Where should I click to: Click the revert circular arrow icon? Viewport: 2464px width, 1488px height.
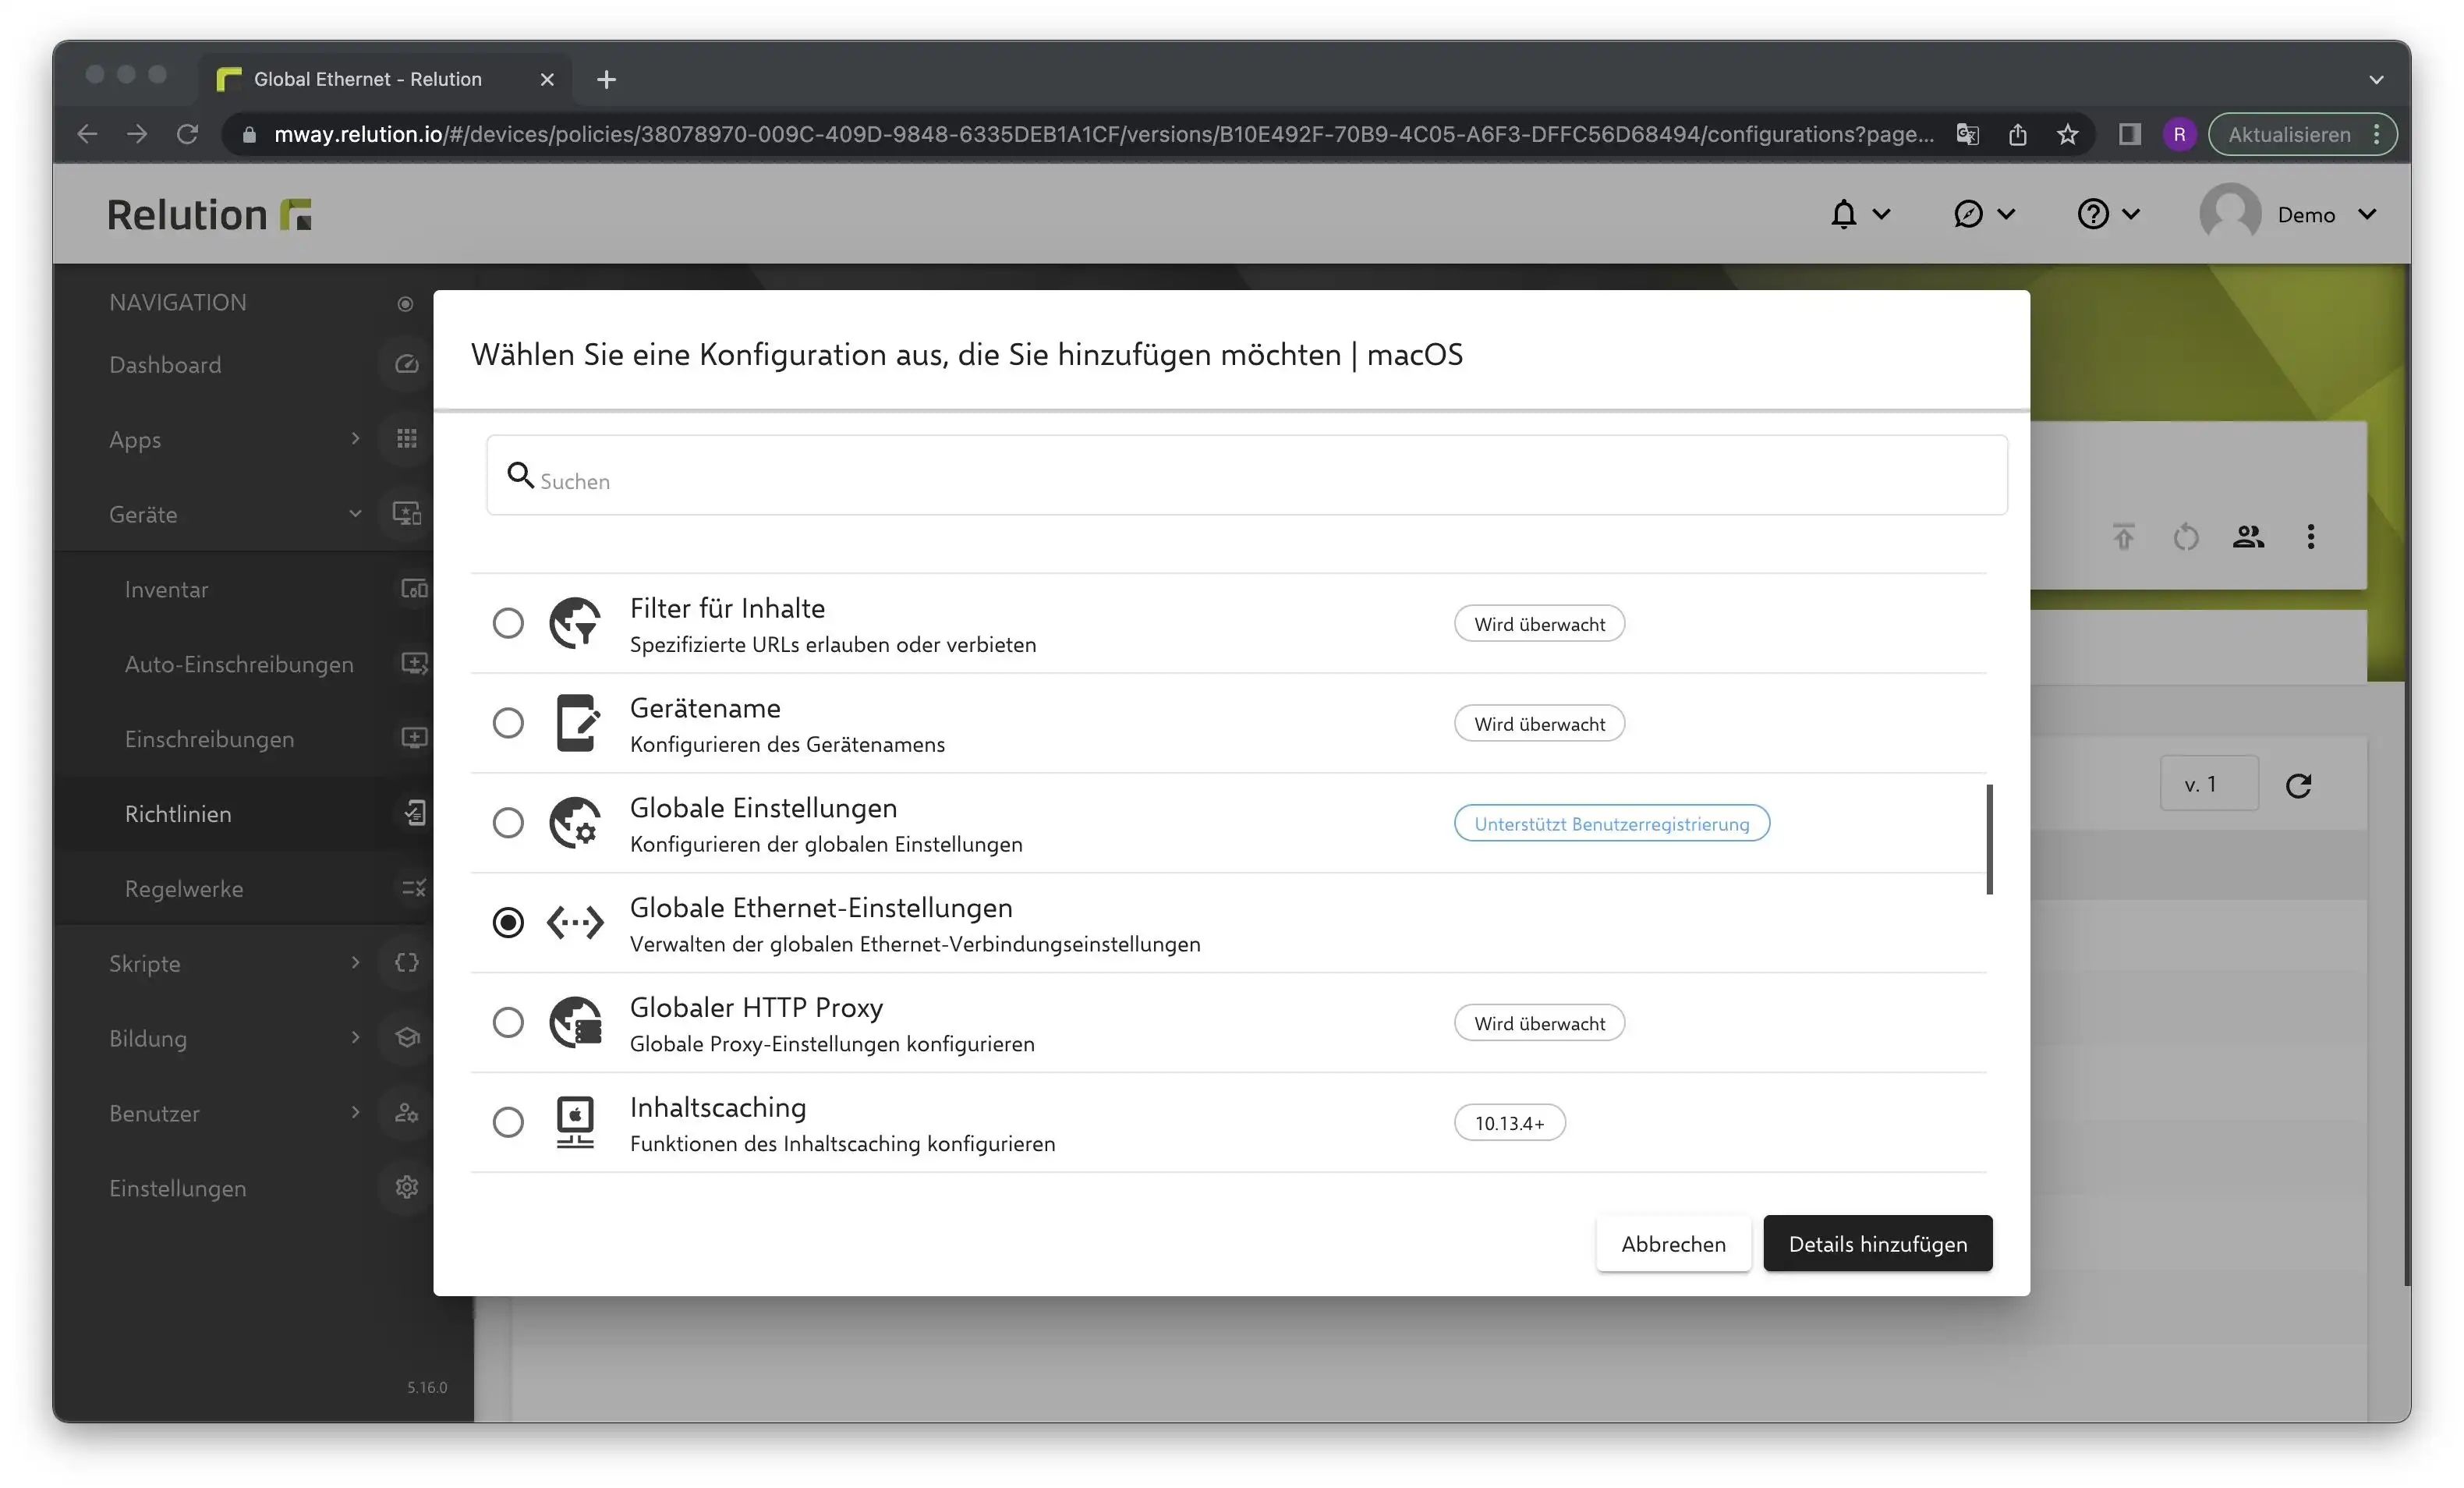point(2186,537)
